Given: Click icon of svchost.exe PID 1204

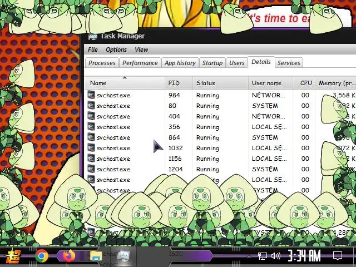Looking at the screenshot, I should pos(91,169).
